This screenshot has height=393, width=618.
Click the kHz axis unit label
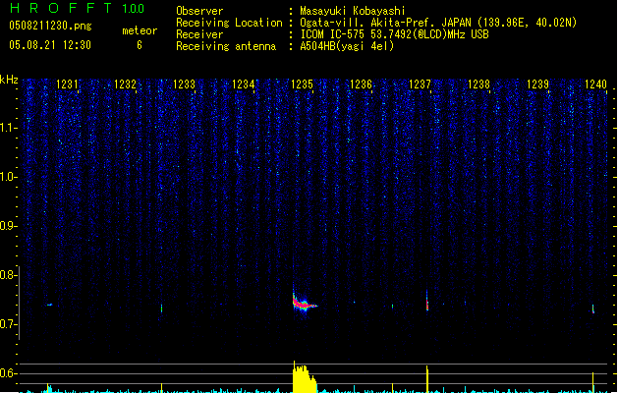click(x=9, y=80)
